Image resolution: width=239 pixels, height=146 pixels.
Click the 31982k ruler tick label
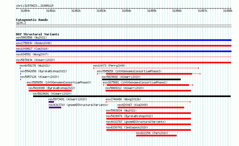pos(76,11)
